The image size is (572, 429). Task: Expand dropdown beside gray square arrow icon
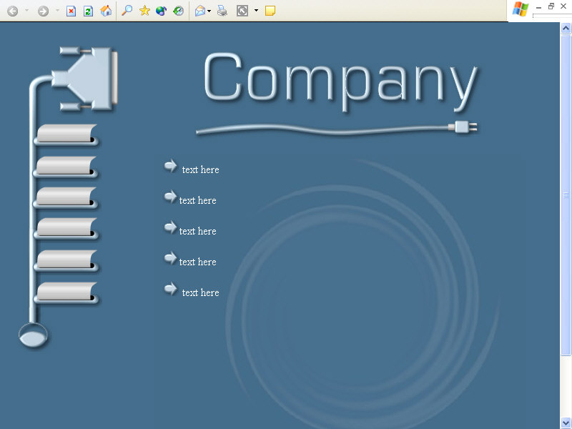pos(256,11)
